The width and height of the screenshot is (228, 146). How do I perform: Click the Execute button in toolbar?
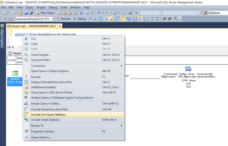coord(64,19)
